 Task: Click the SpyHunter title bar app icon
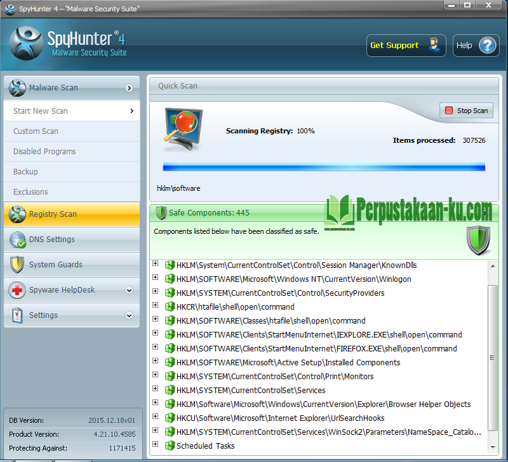pos(10,9)
